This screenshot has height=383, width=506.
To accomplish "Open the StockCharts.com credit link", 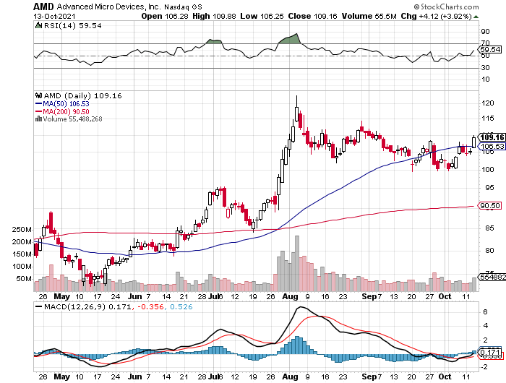I will [x=446, y=7].
